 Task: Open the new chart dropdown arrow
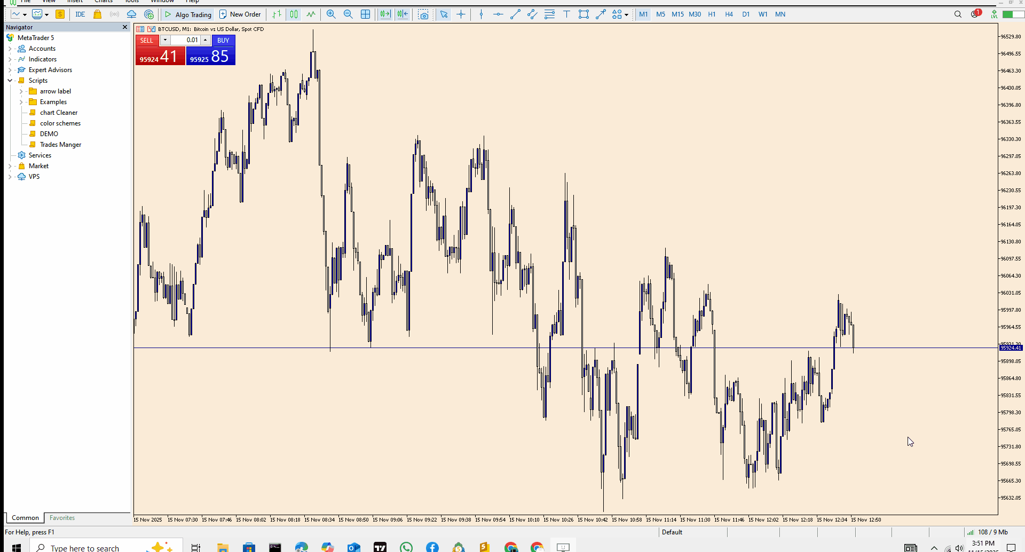[48, 14]
